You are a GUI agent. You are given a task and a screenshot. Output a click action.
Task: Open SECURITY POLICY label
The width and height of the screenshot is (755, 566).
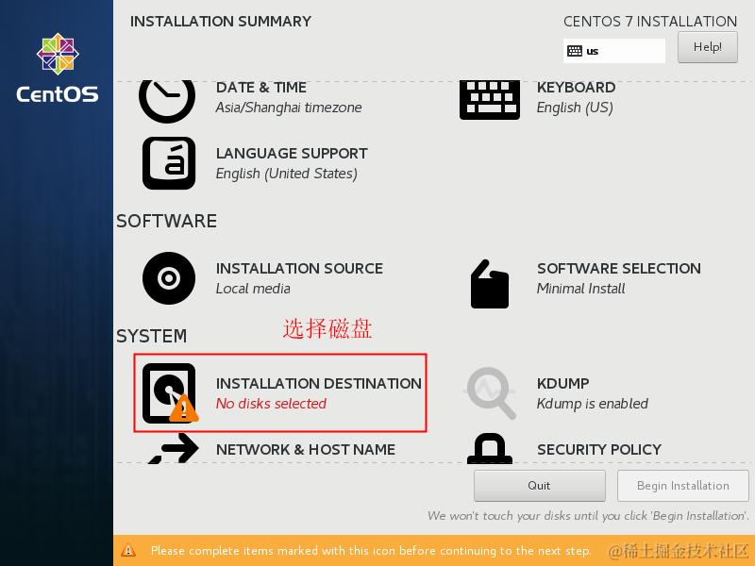pos(599,450)
